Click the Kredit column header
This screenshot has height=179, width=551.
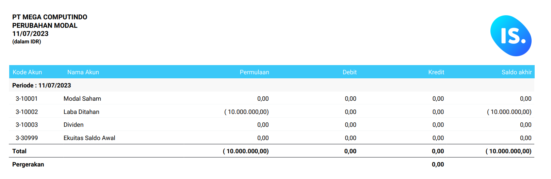coord(436,72)
